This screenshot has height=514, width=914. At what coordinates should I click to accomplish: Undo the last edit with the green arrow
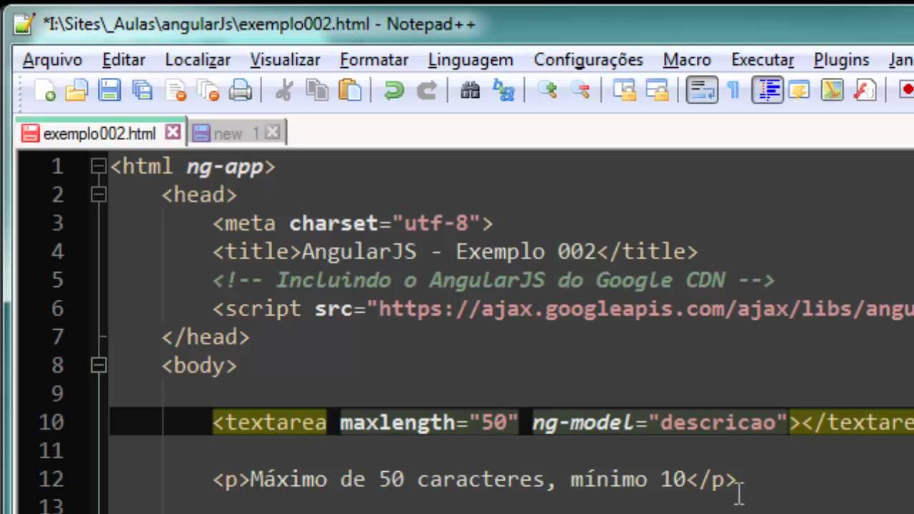[x=393, y=91]
